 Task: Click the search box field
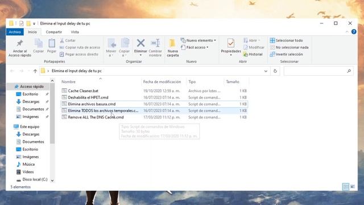pyautogui.click(x=318, y=71)
